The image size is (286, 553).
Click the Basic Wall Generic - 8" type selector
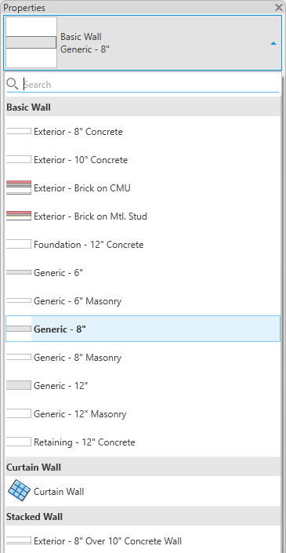pyautogui.click(x=143, y=42)
